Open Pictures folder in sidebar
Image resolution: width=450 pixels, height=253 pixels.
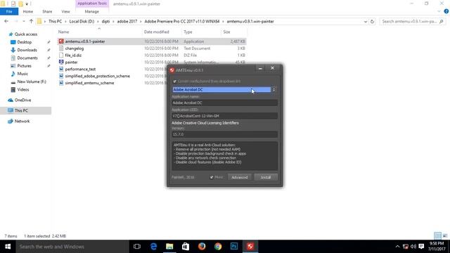[24, 66]
